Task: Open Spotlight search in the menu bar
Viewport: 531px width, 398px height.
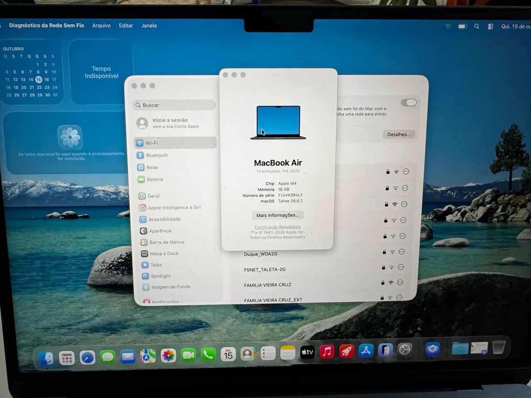Action: click(x=477, y=26)
